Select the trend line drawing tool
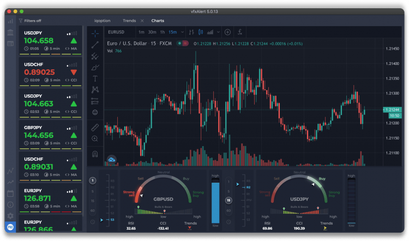 pos(95,44)
